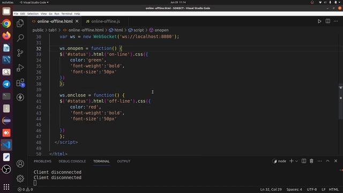Open the Go menu
Image resolution: width=343 pixels, height=193 pixels.
coord(50,13)
